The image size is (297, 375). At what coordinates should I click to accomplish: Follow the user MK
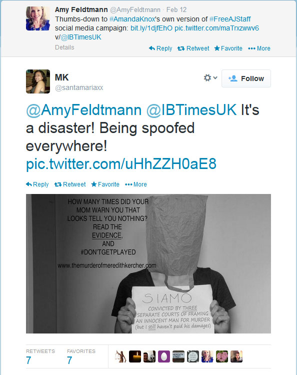pos(246,78)
